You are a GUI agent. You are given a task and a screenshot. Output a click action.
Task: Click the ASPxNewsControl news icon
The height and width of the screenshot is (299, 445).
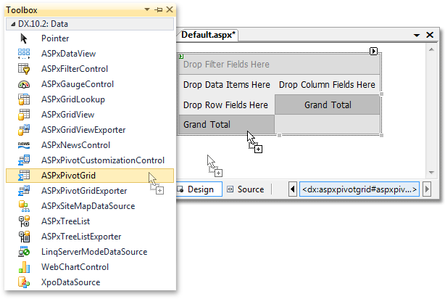coord(24,145)
